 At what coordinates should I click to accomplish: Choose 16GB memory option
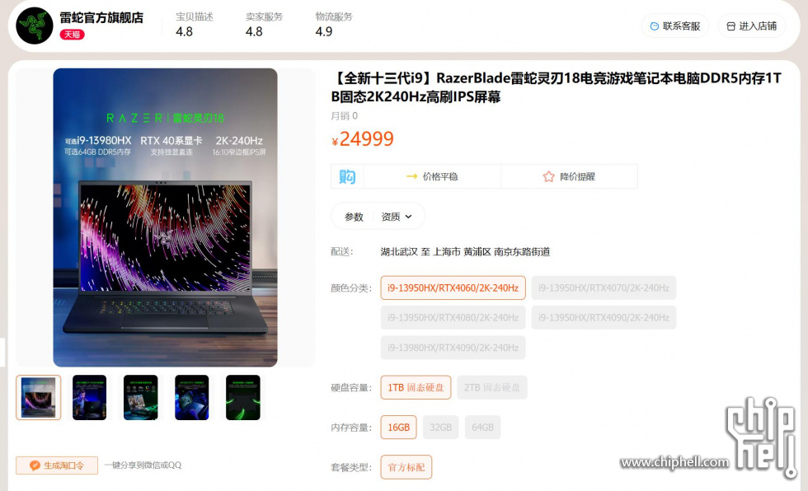click(x=399, y=428)
